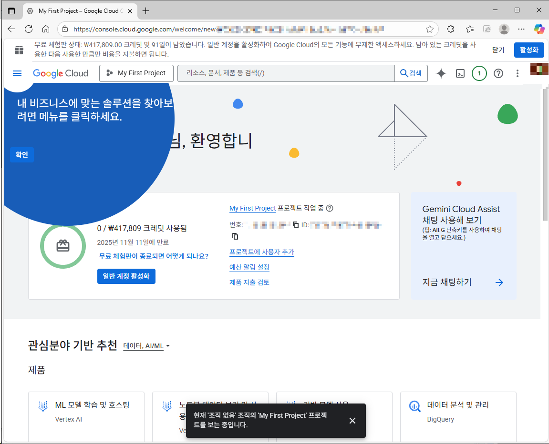
Task: Open 프로젝트에 사용자 추가 link
Action: [x=261, y=252]
